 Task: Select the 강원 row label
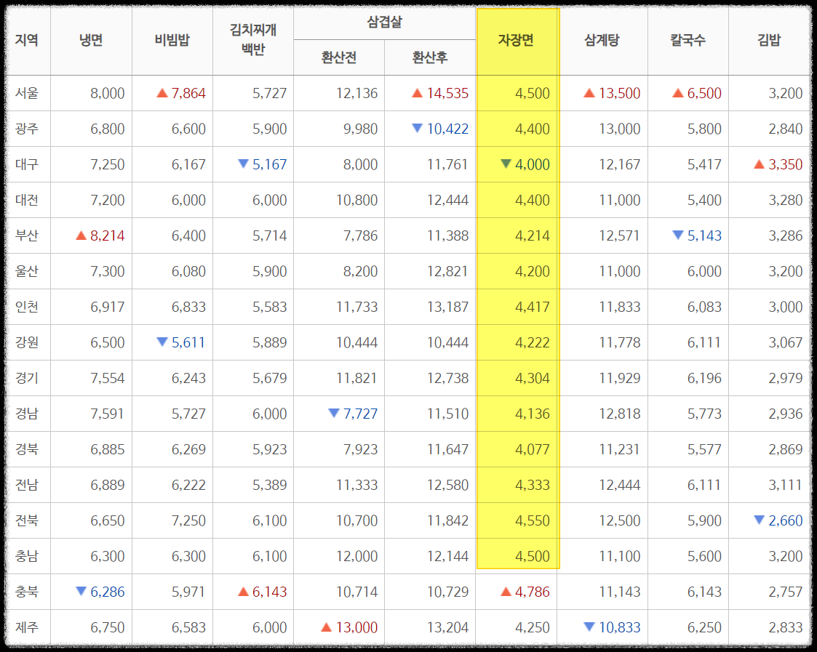click(x=27, y=342)
